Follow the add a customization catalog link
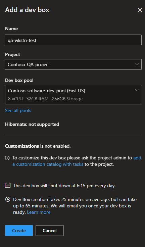The width and height of the screenshot is (145, 247). [77, 161]
